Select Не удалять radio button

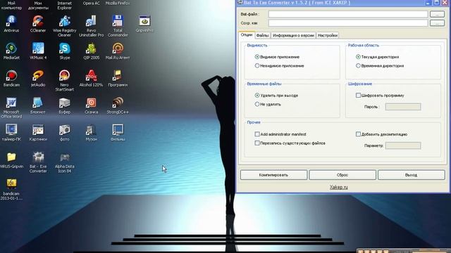tap(257, 104)
